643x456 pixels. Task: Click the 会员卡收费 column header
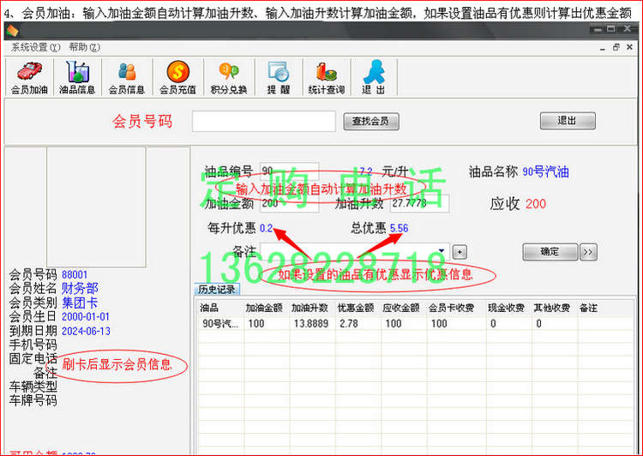456,308
